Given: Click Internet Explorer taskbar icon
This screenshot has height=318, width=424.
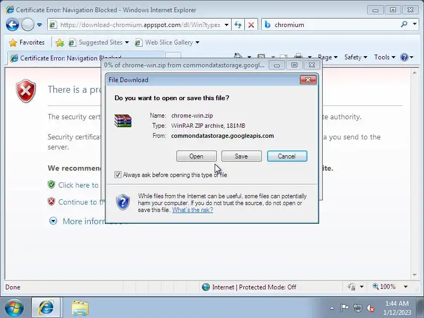Looking at the screenshot, I should click(46, 308).
